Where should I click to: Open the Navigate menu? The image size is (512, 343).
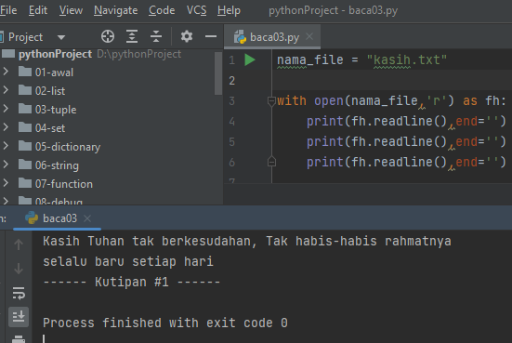click(115, 10)
